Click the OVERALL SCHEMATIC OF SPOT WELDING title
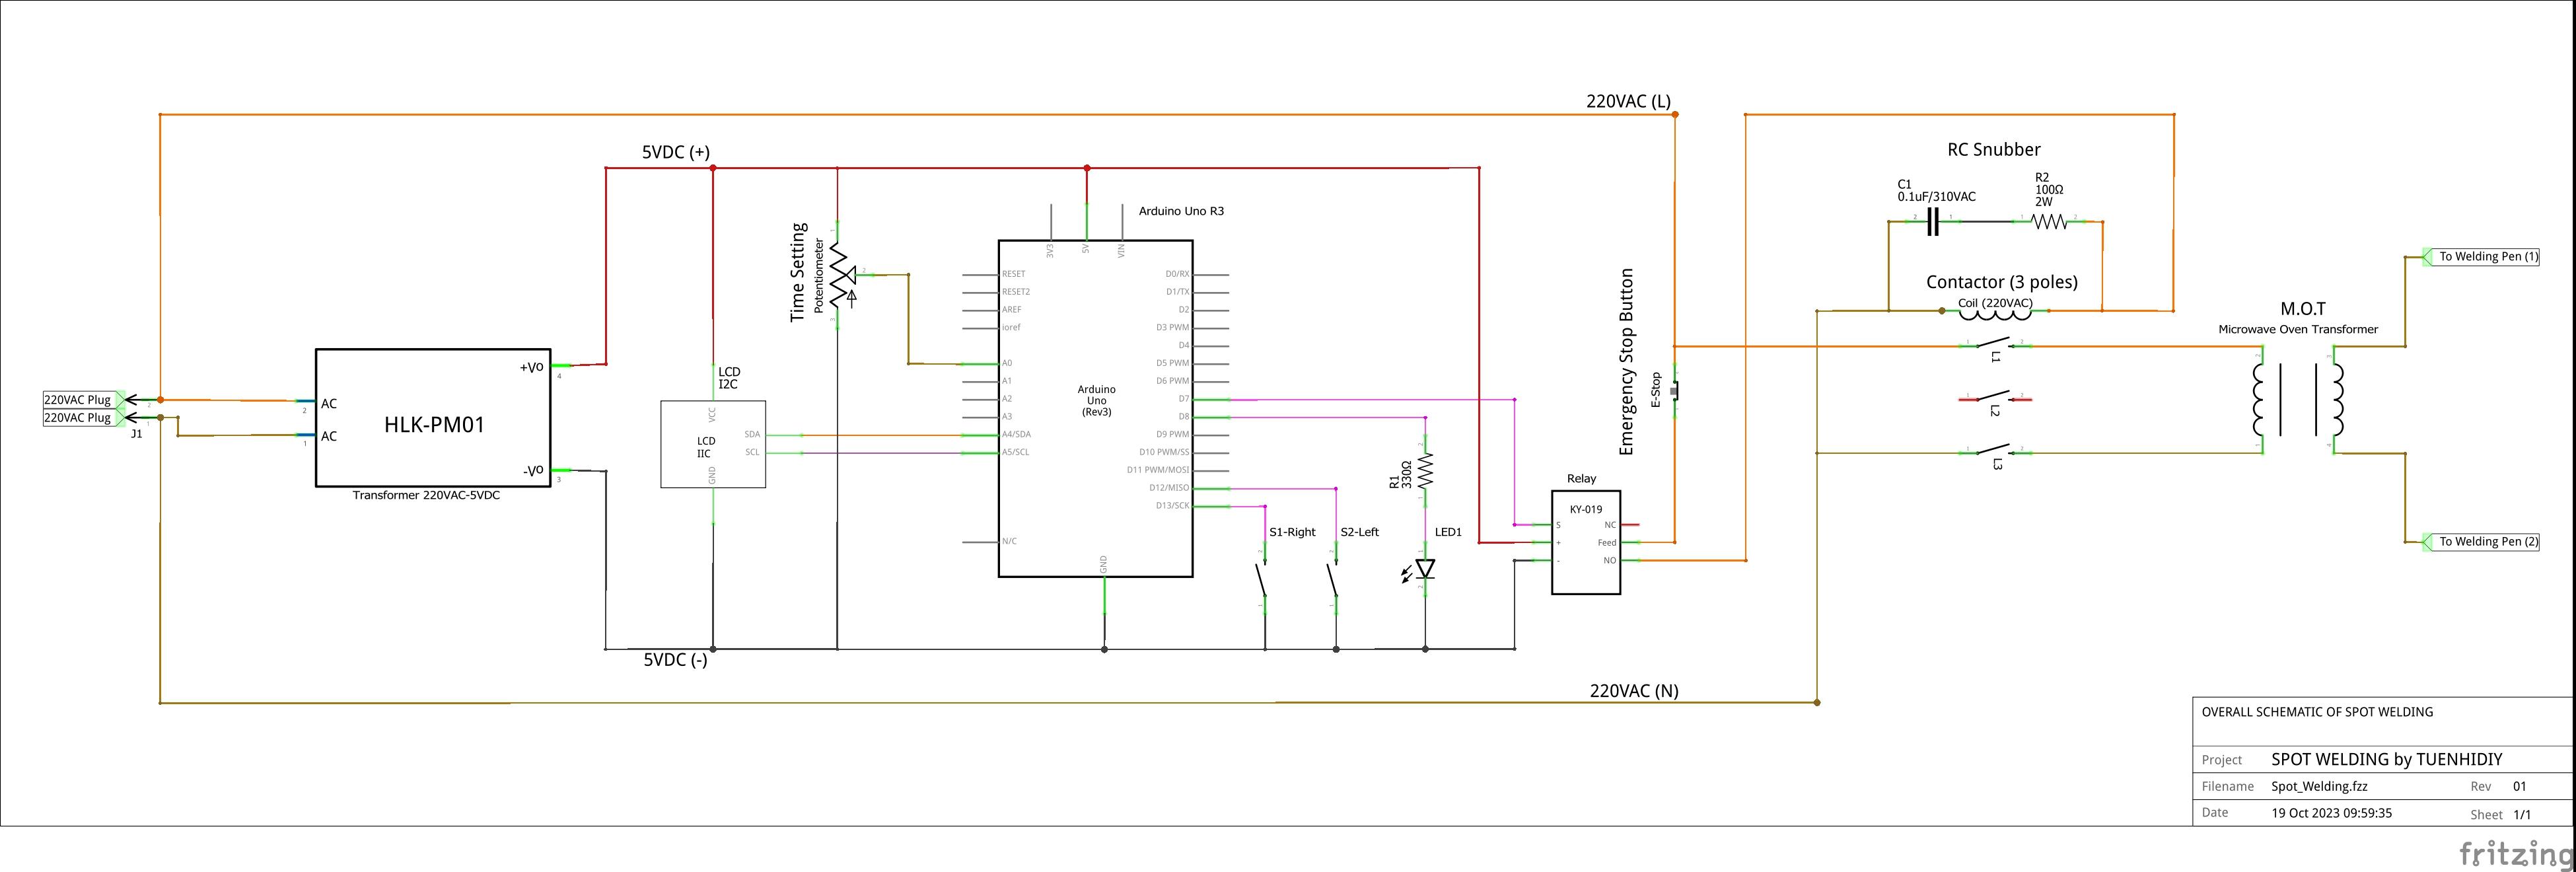This screenshot has height=872, width=2576. 2317,712
